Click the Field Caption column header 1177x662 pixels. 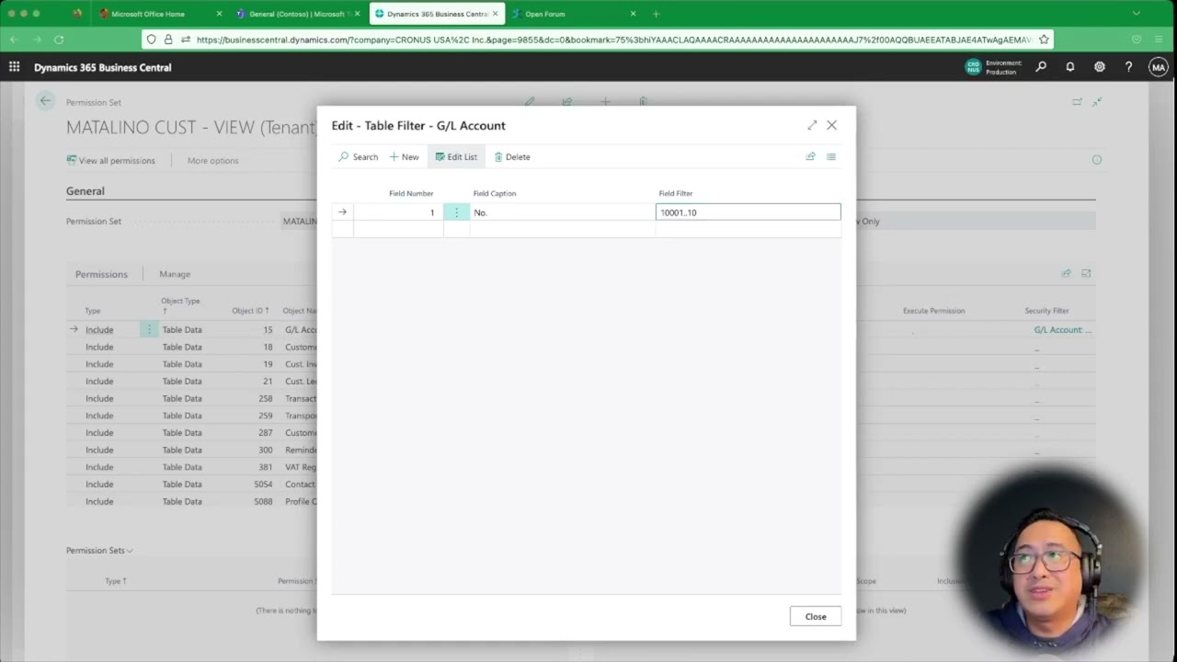(x=495, y=193)
